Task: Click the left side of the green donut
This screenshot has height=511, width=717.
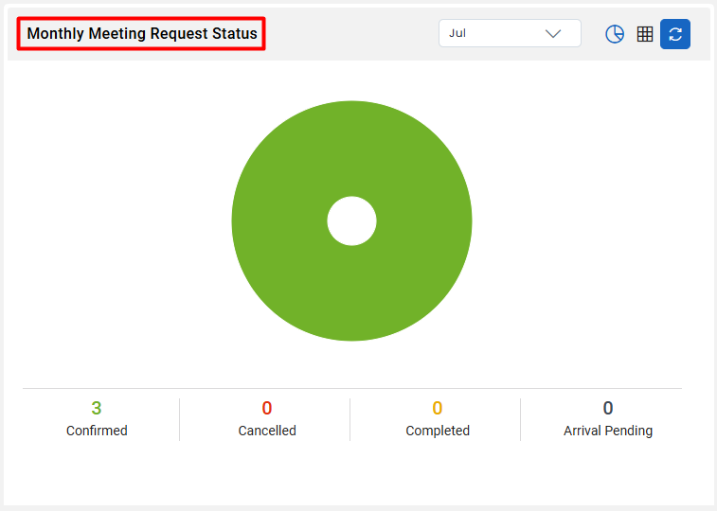Action: (256, 221)
